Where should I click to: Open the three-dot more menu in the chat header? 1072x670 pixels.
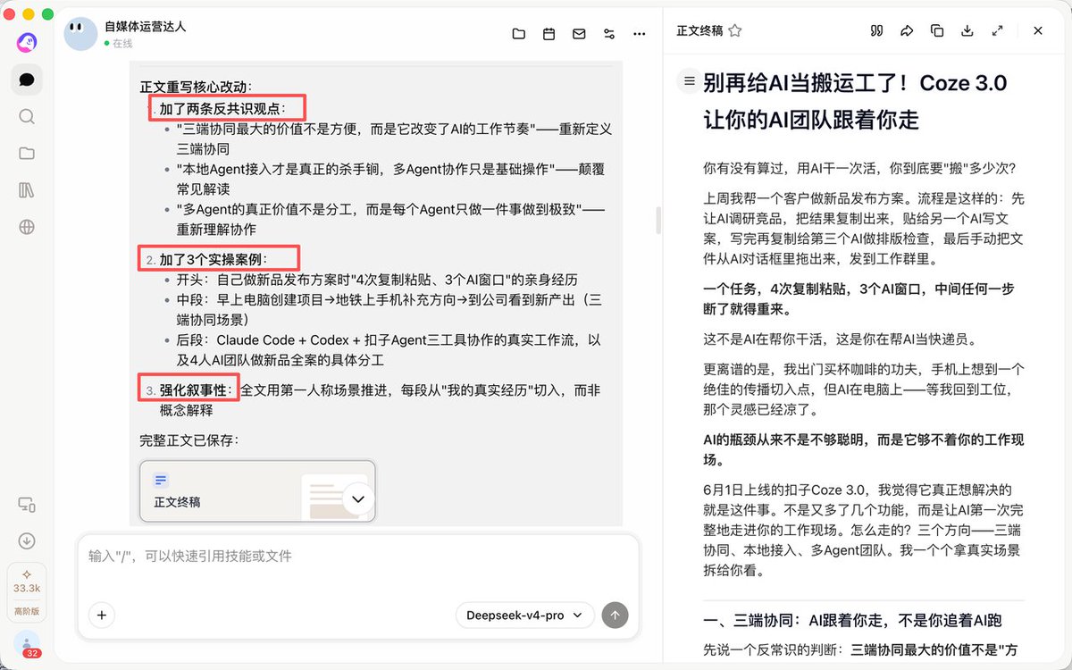[639, 34]
